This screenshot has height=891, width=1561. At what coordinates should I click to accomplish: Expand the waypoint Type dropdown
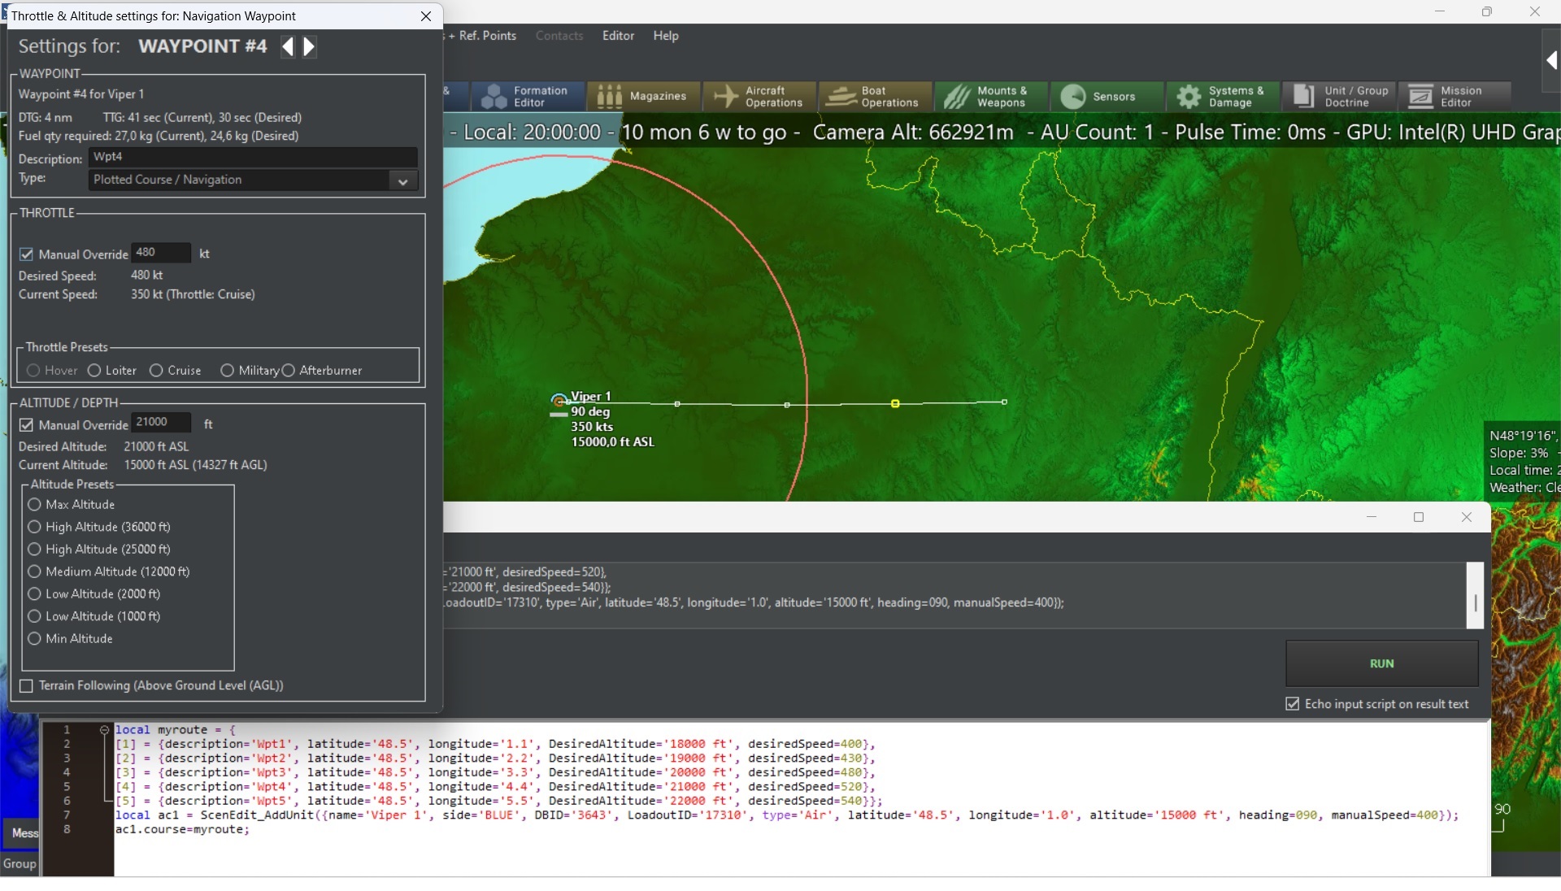coord(402,181)
